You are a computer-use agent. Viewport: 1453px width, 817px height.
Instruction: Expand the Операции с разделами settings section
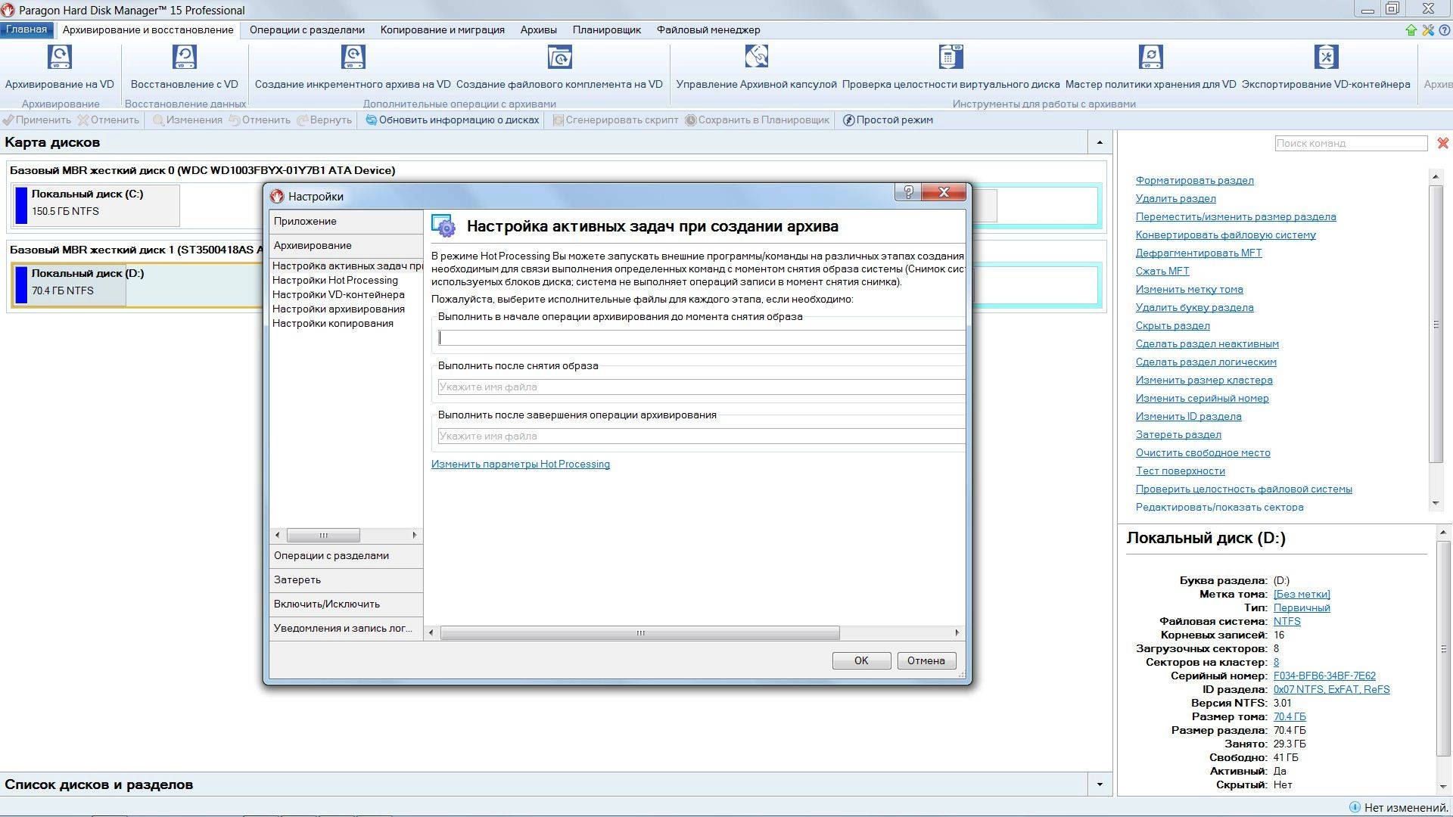pos(346,555)
